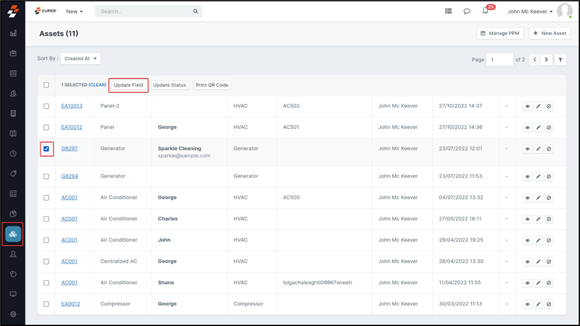Go to next page with right arrow
Screen dimensions: 580x326
coord(546,60)
